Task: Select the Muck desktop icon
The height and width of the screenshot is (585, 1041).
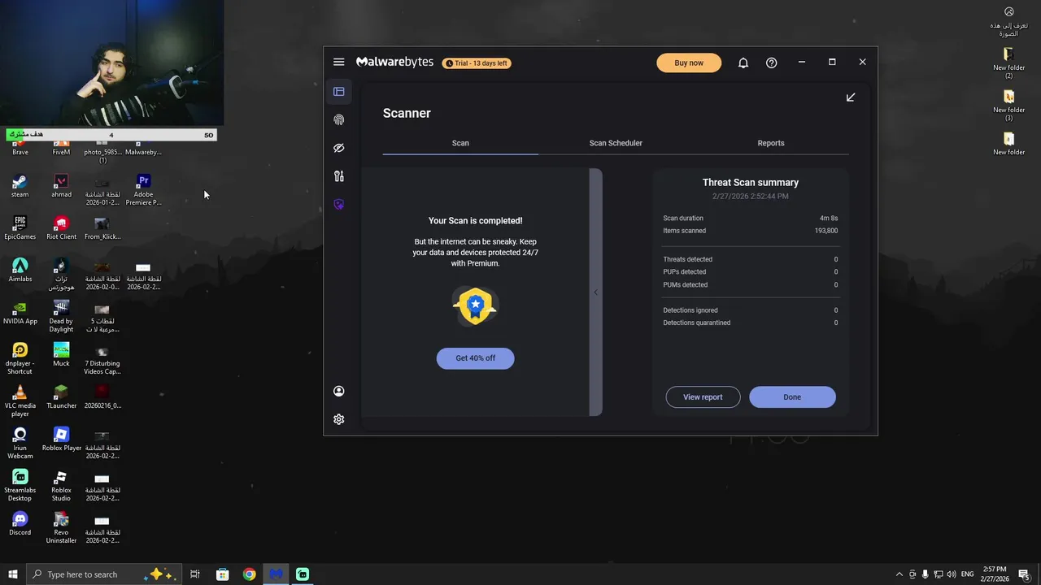Action: click(61, 355)
